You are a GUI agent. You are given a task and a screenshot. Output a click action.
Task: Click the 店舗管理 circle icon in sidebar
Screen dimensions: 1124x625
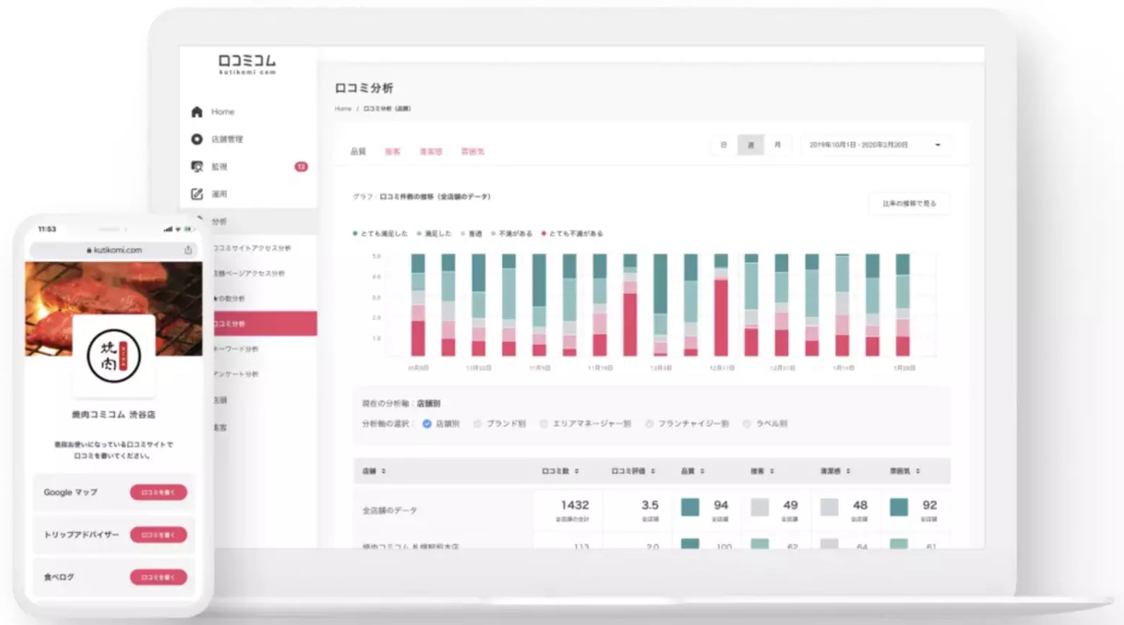196,139
